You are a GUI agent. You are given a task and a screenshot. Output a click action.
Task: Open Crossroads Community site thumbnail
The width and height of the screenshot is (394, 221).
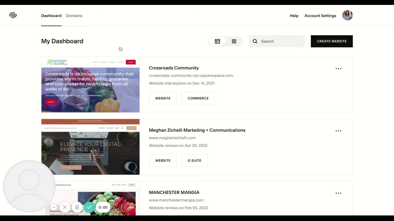coord(90,85)
